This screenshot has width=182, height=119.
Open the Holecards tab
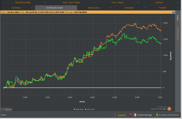129,8
